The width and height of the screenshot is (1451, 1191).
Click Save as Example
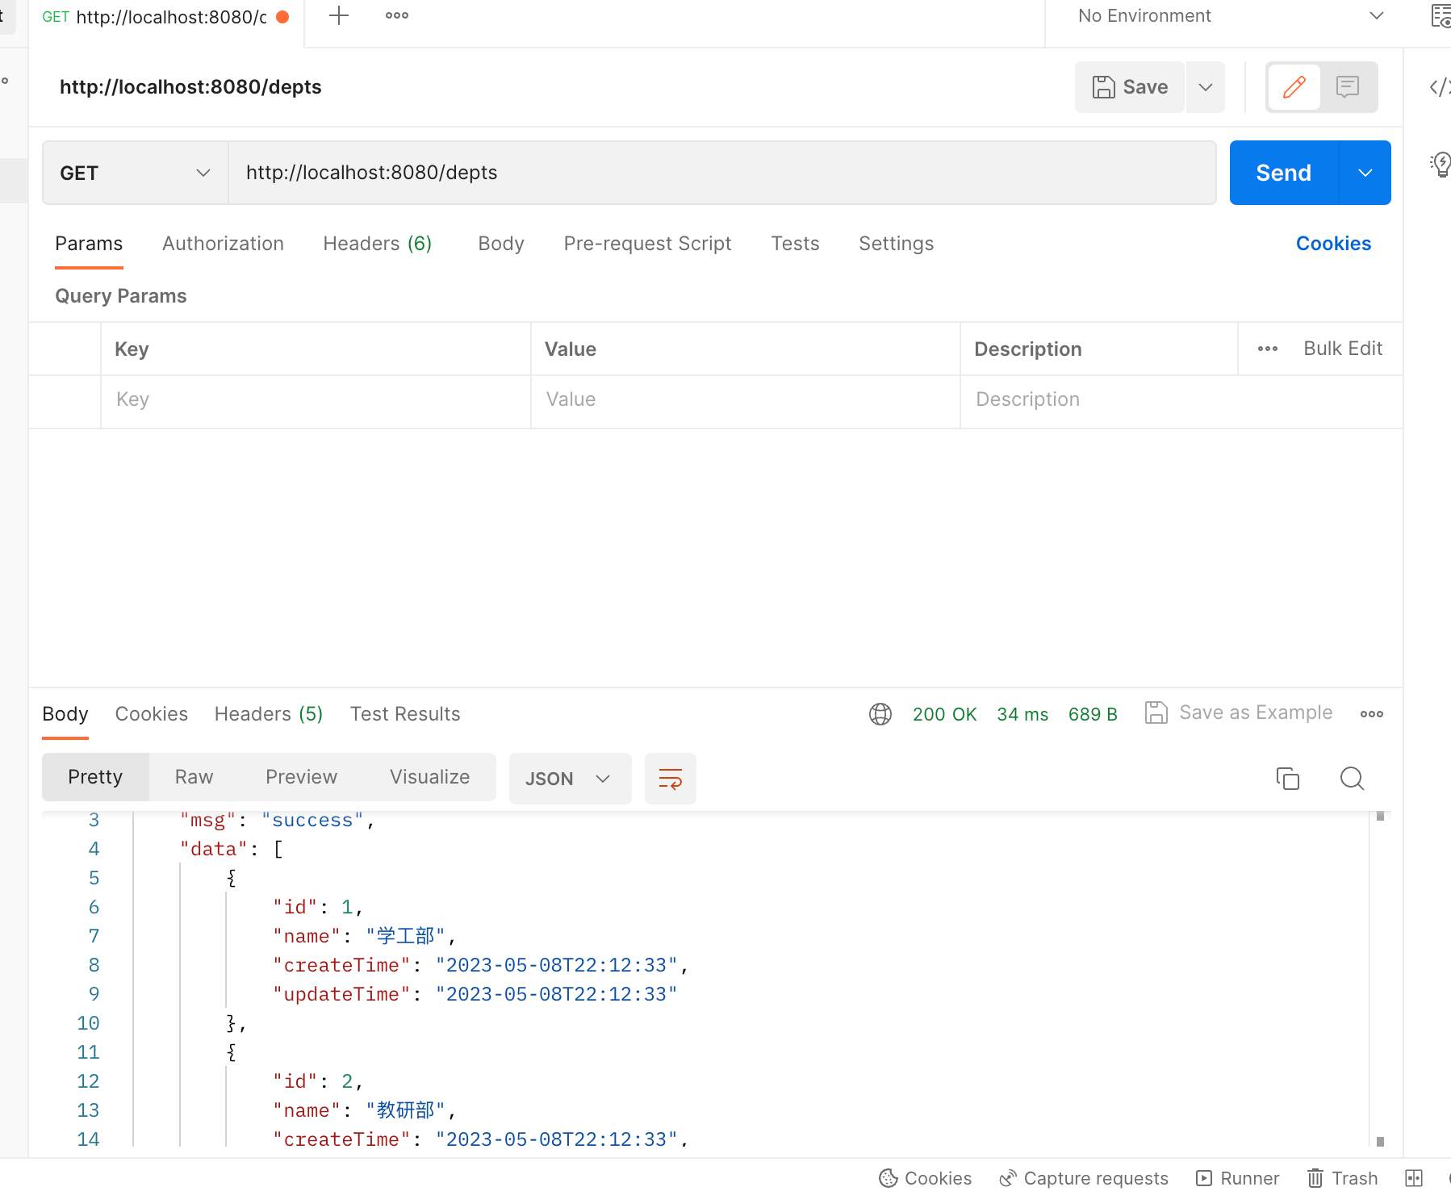coord(1239,713)
